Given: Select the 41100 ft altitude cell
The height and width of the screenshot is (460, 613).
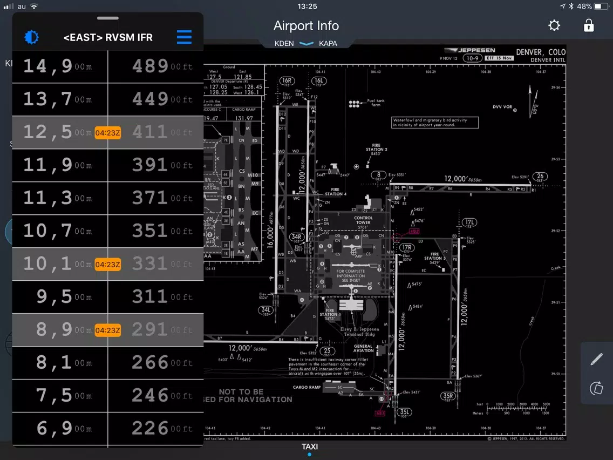Looking at the screenshot, I should [156, 132].
